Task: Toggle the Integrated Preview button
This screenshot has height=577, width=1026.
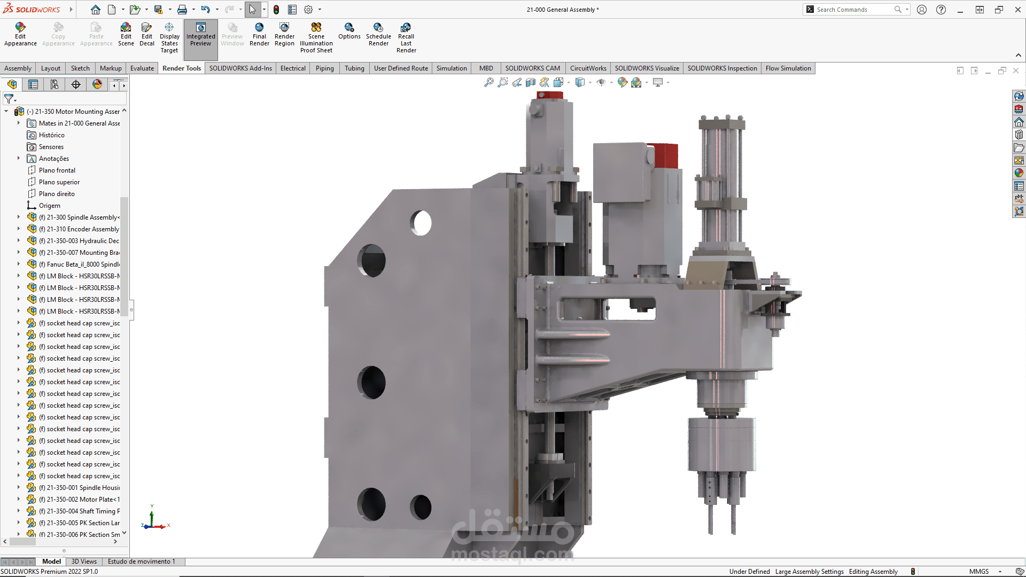Action: point(200,34)
